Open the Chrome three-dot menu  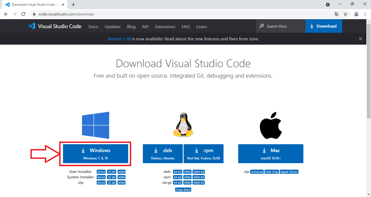[x=365, y=14]
